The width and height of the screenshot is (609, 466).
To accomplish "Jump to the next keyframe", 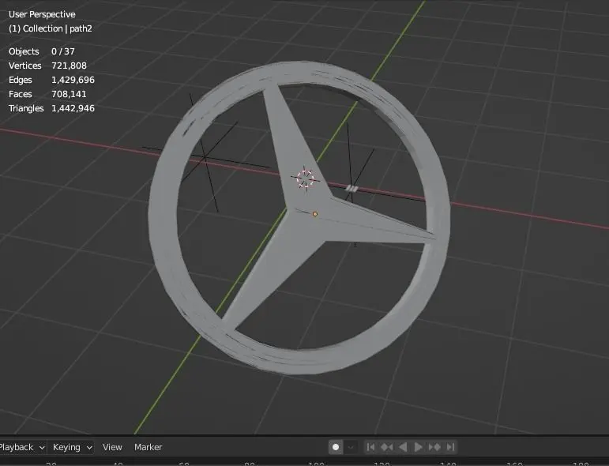I will [434, 447].
